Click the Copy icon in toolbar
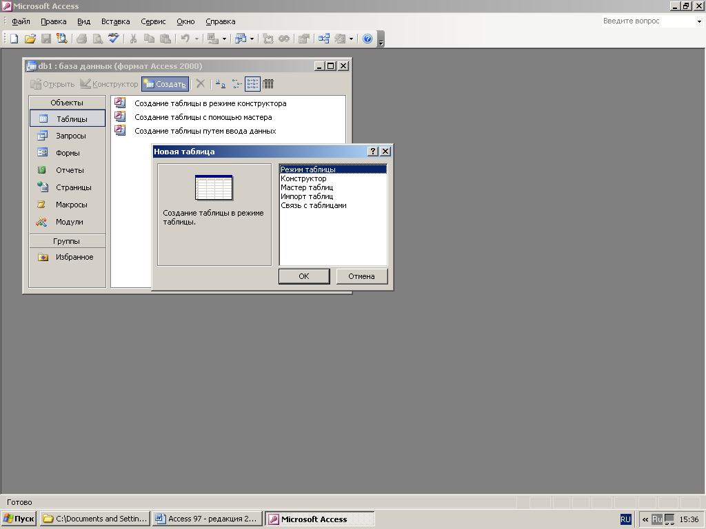Screen dimensions: 706x529 coord(149,39)
